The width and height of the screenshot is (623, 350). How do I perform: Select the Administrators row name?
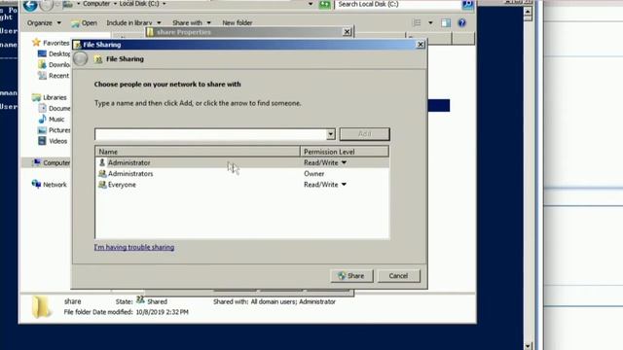point(130,173)
